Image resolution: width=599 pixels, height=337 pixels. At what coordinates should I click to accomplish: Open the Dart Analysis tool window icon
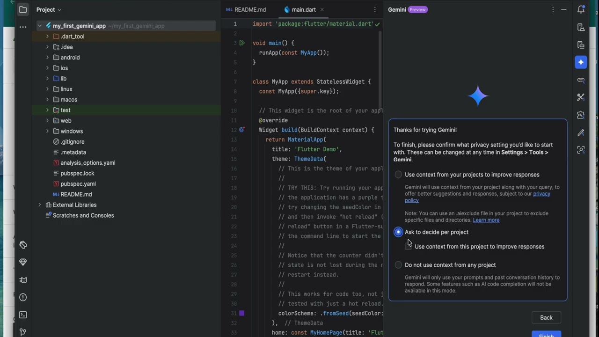click(x=23, y=245)
